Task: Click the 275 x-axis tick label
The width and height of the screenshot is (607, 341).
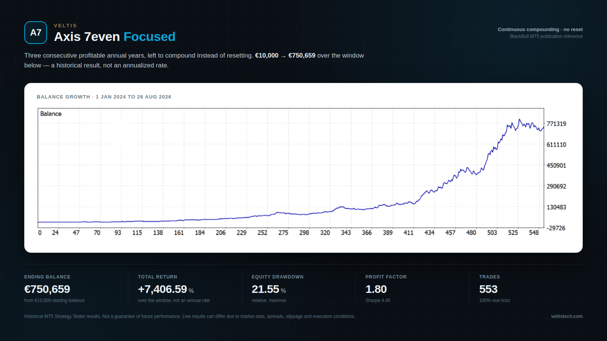Action: click(x=283, y=233)
